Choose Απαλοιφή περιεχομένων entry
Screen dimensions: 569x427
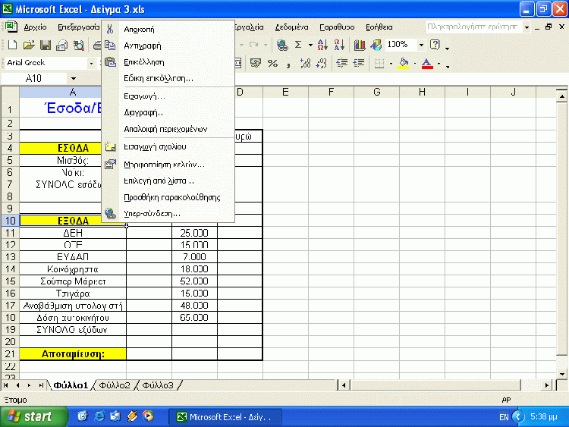click(x=168, y=129)
